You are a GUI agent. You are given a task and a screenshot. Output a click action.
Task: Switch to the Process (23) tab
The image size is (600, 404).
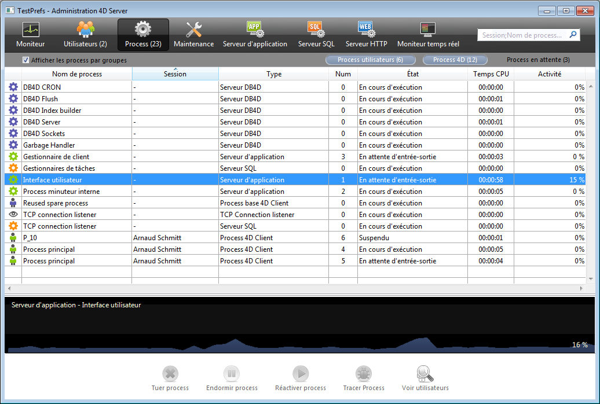143,34
